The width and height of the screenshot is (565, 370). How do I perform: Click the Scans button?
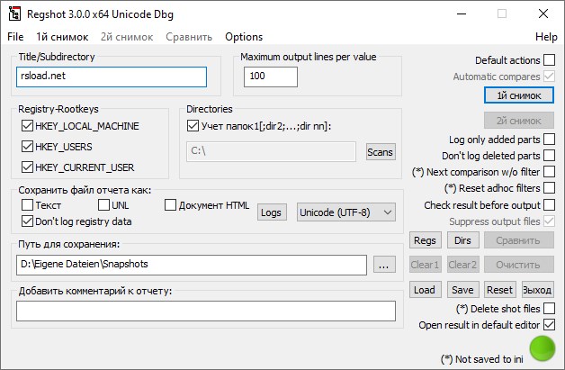coord(381,152)
